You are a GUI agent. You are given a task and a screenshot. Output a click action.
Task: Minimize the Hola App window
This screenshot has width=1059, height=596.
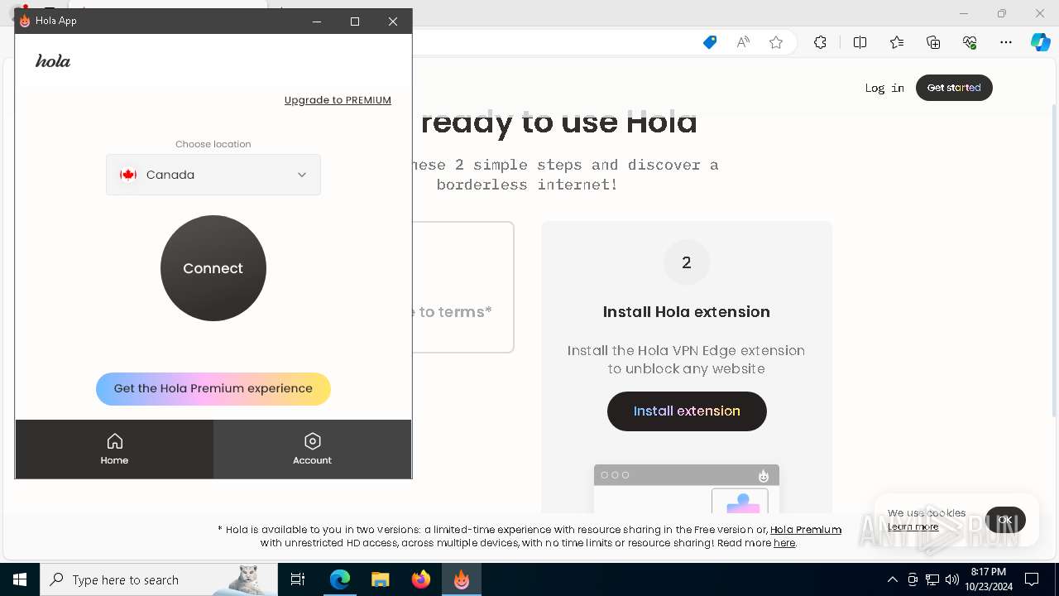pos(317,22)
